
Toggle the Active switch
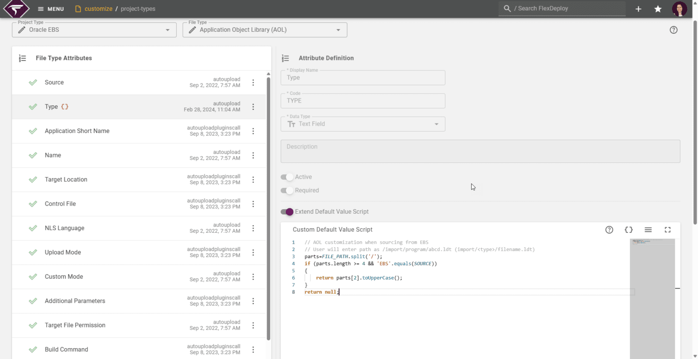point(287,177)
